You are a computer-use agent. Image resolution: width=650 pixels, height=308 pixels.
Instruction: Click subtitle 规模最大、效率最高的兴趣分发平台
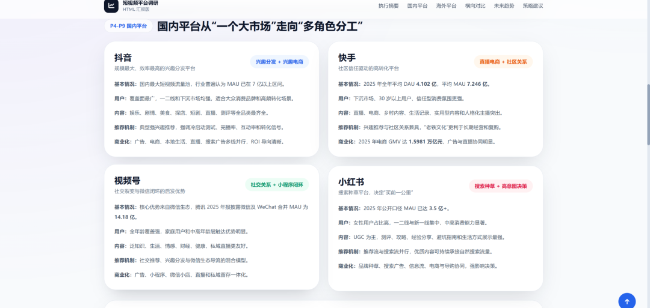(x=155, y=68)
